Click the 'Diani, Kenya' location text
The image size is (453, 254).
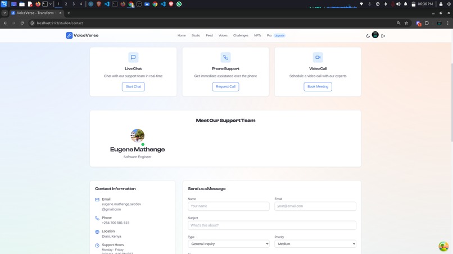[111, 237]
